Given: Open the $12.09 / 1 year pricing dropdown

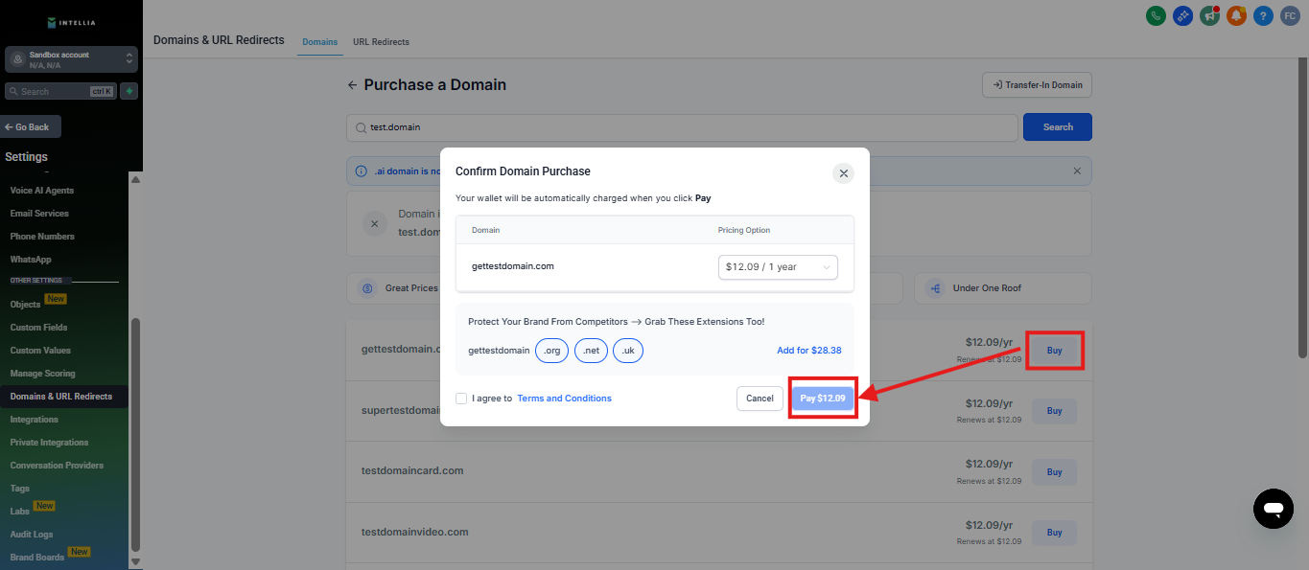Looking at the screenshot, I should pyautogui.click(x=777, y=267).
